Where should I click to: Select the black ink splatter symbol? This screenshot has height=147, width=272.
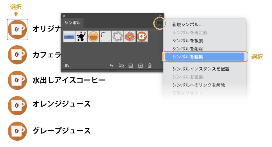[81, 36]
